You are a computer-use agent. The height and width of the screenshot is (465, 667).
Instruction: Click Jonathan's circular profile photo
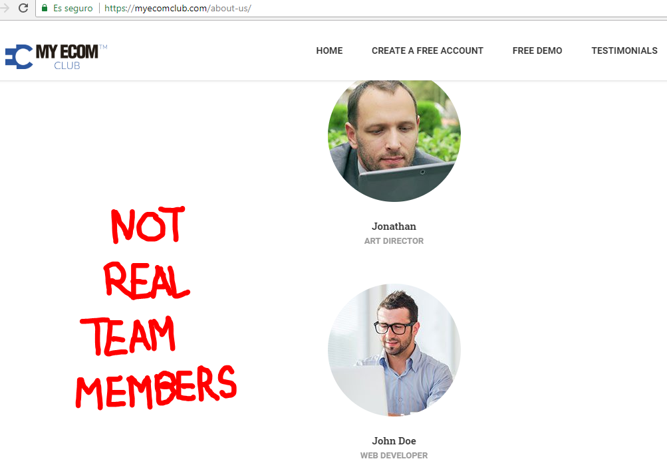[394, 140]
